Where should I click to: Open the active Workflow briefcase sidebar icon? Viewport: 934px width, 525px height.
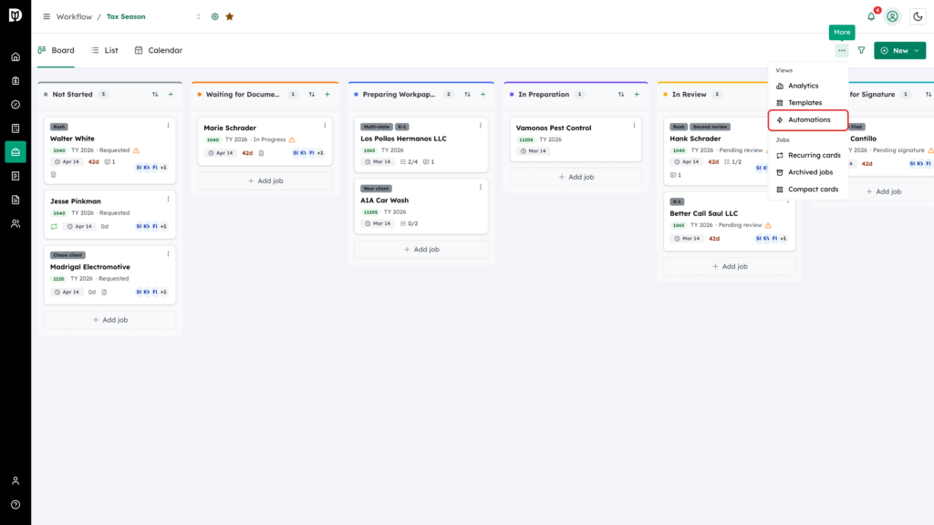[16, 152]
